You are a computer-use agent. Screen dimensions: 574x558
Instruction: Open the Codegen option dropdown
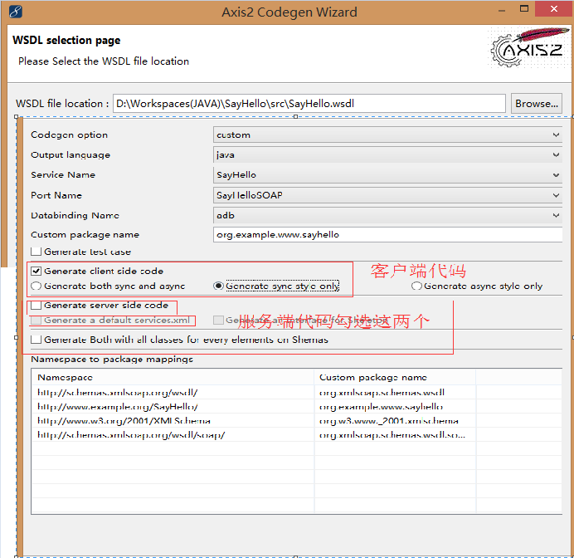click(x=387, y=135)
